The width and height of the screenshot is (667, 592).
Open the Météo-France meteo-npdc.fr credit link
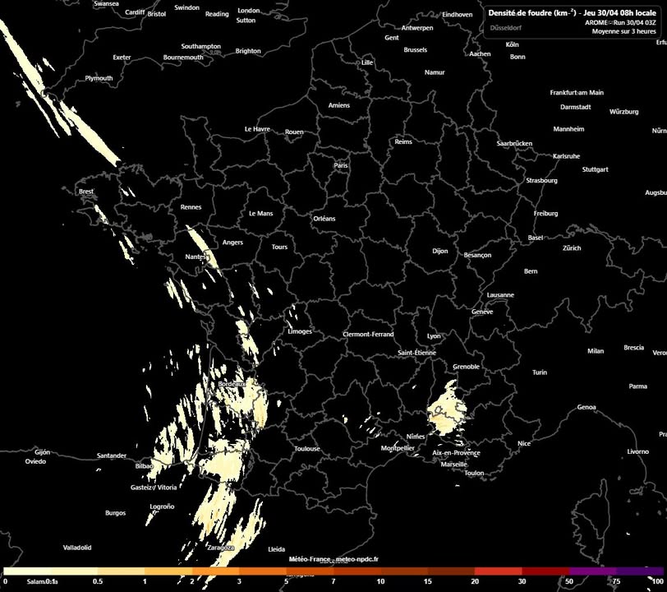pos(333,559)
